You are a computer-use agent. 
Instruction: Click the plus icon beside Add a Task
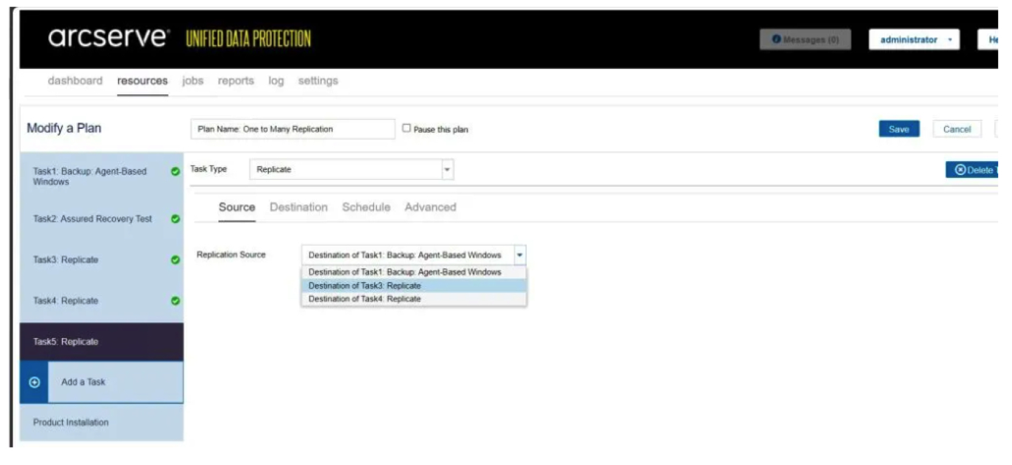35,382
